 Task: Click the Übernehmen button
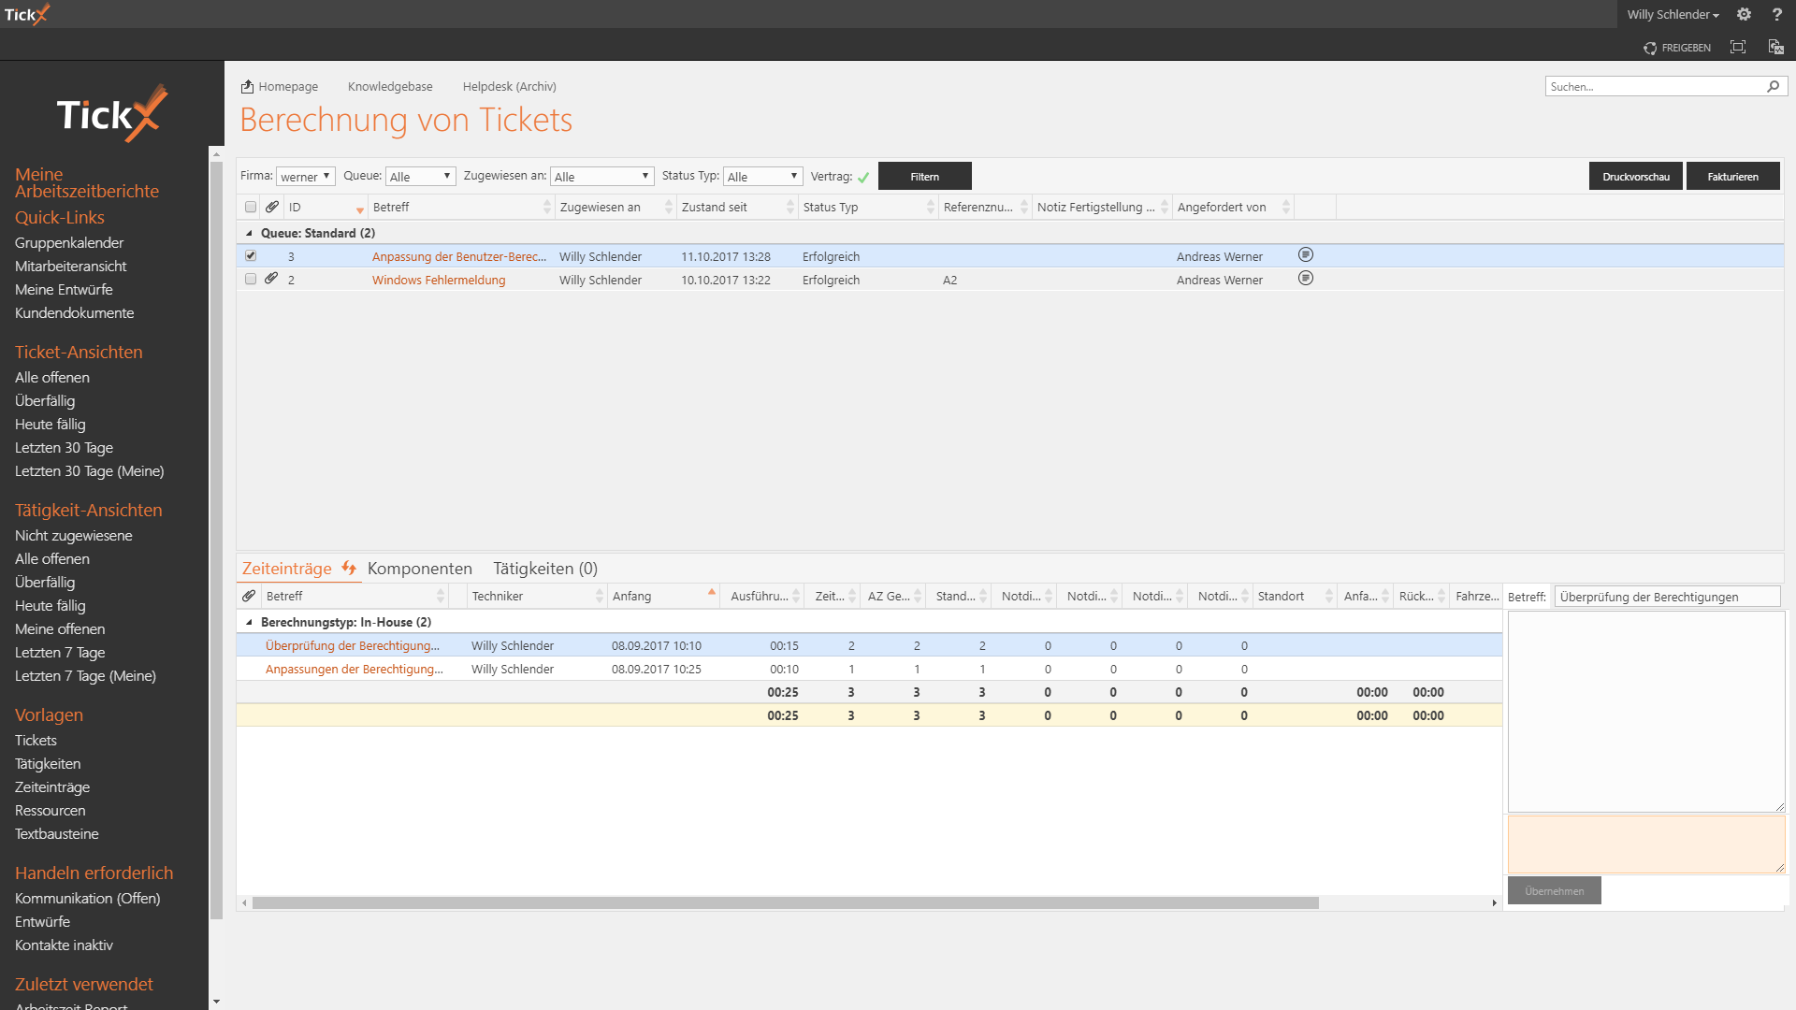point(1554,890)
